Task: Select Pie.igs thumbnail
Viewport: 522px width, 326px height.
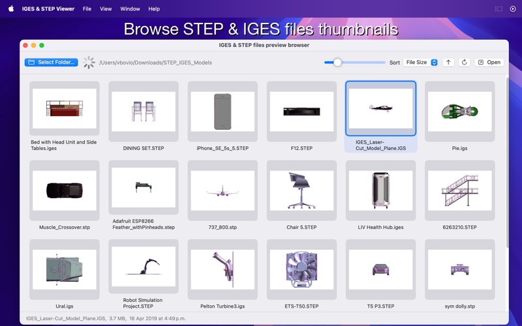Action: click(x=460, y=111)
